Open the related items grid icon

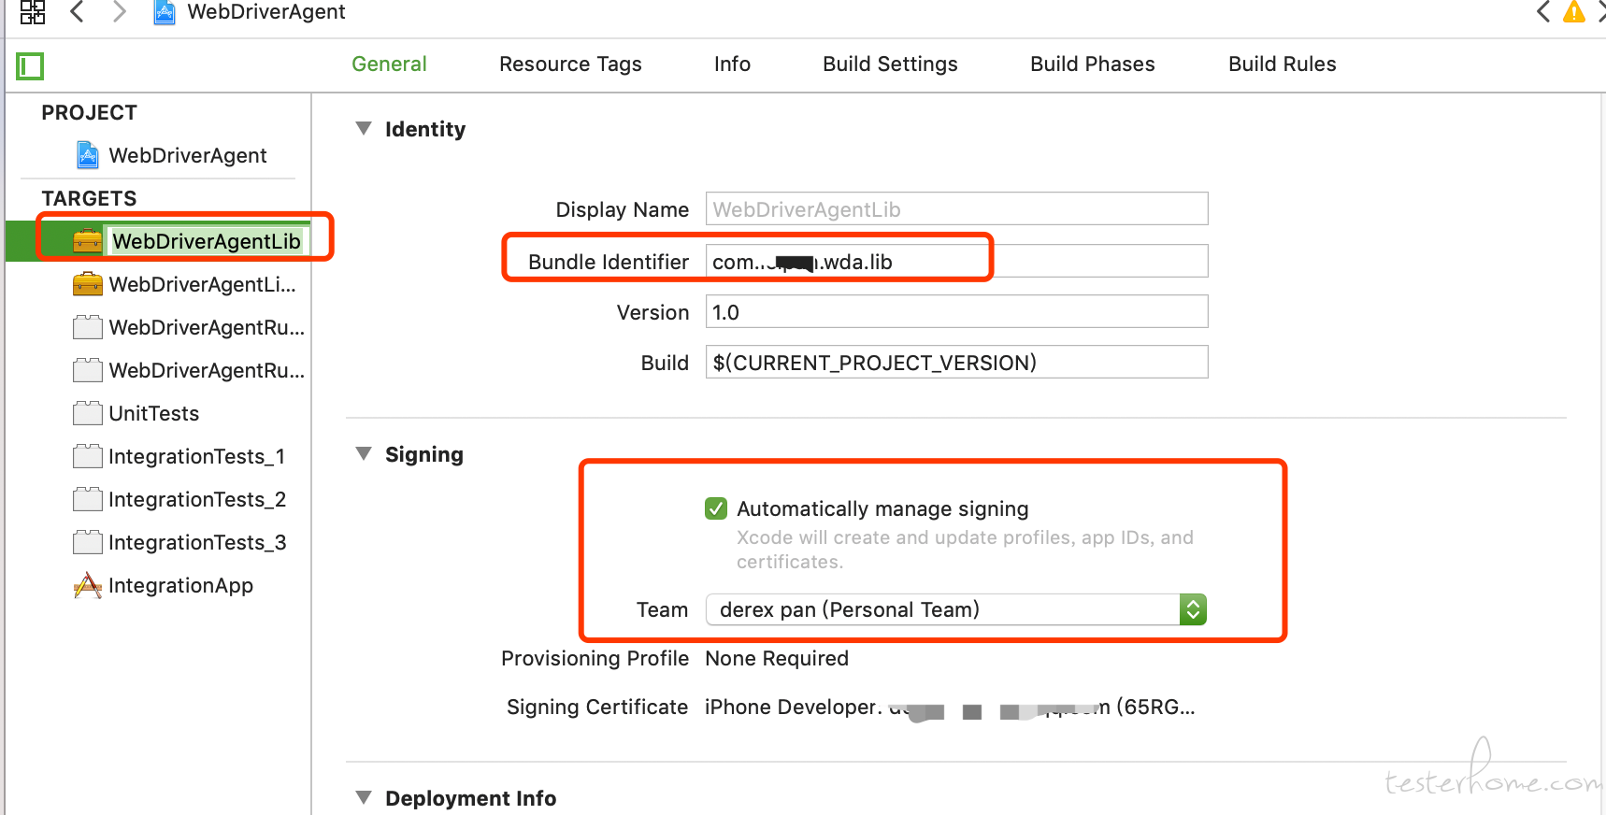click(x=33, y=11)
